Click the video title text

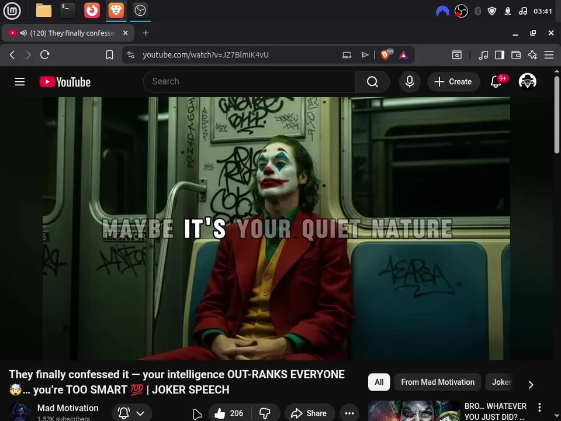pos(176,382)
